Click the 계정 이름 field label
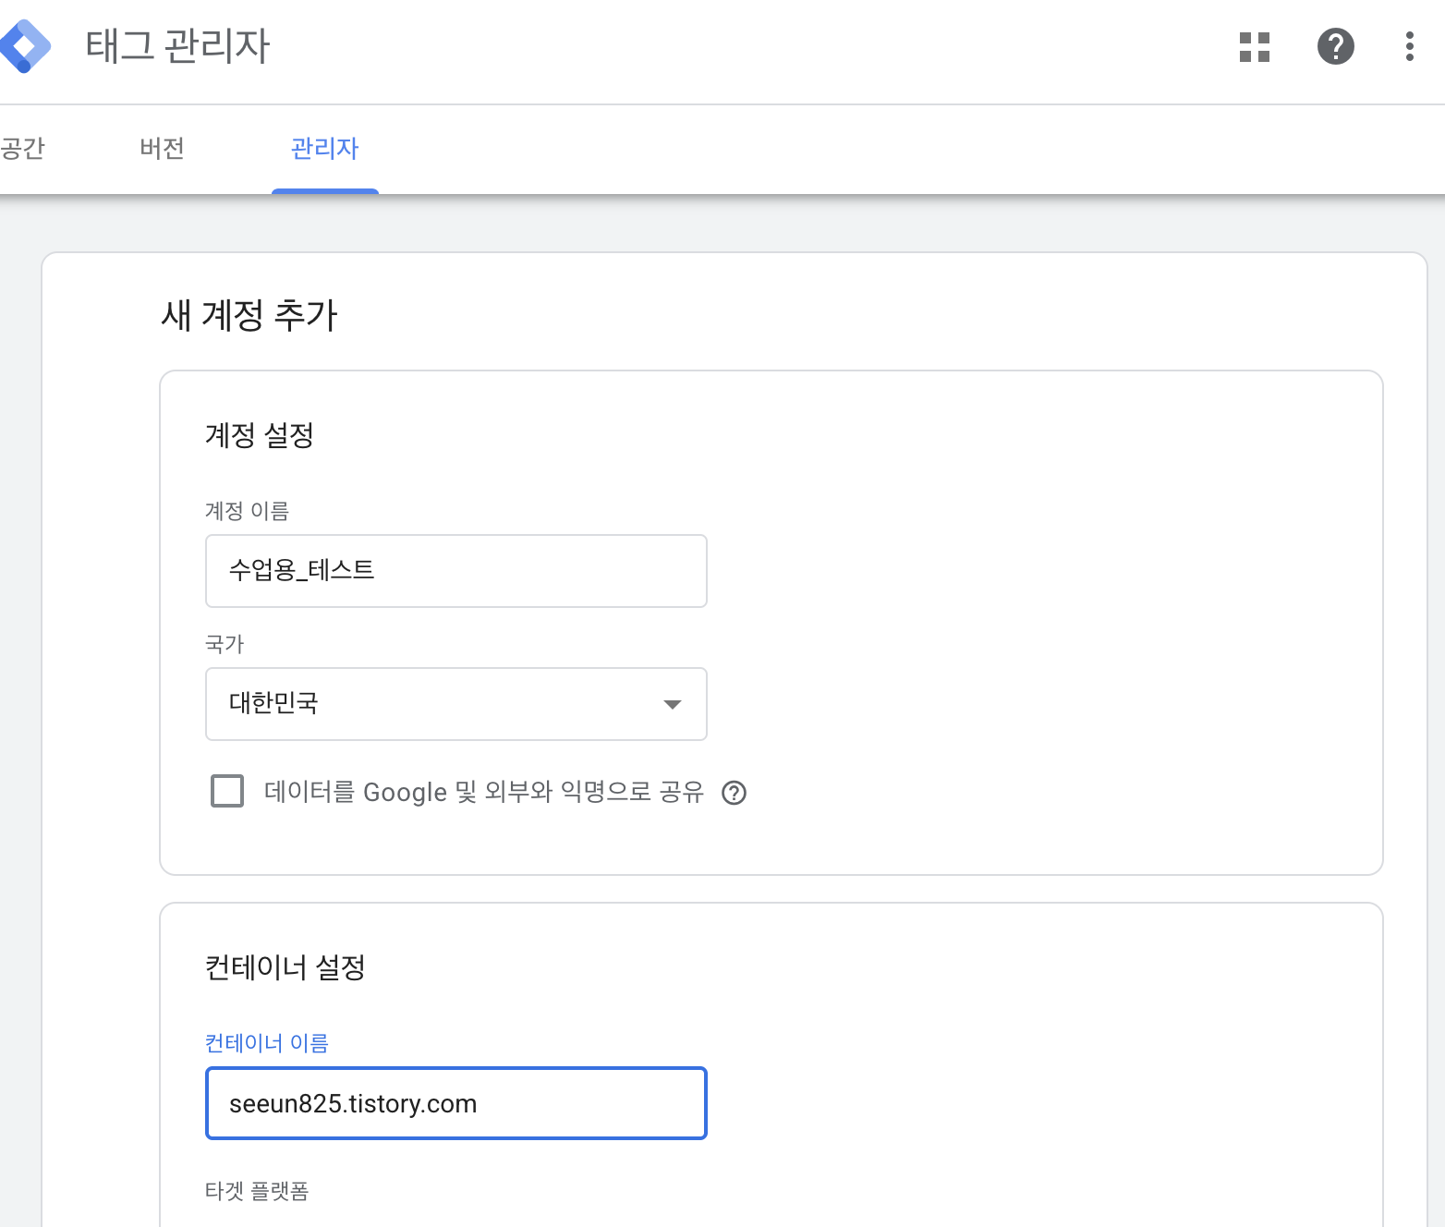Image resolution: width=1445 pixels, height=1227 pixels. pyautogui.click(x=247, y=511)
